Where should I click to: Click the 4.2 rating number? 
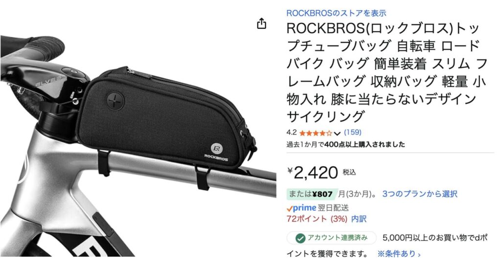[292, 132]
